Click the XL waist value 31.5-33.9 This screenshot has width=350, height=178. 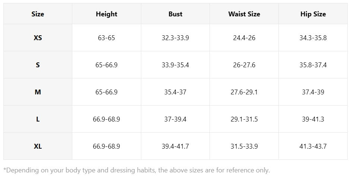[x=244, y=146]
